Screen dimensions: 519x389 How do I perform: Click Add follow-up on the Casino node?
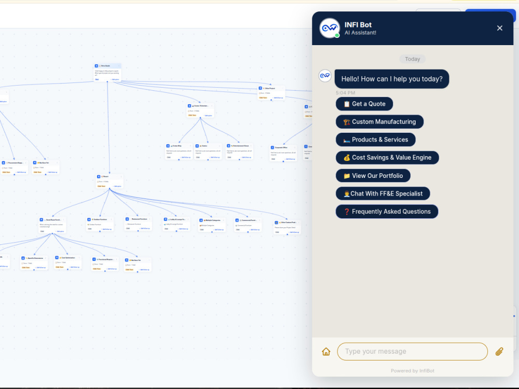coord(215,158)
